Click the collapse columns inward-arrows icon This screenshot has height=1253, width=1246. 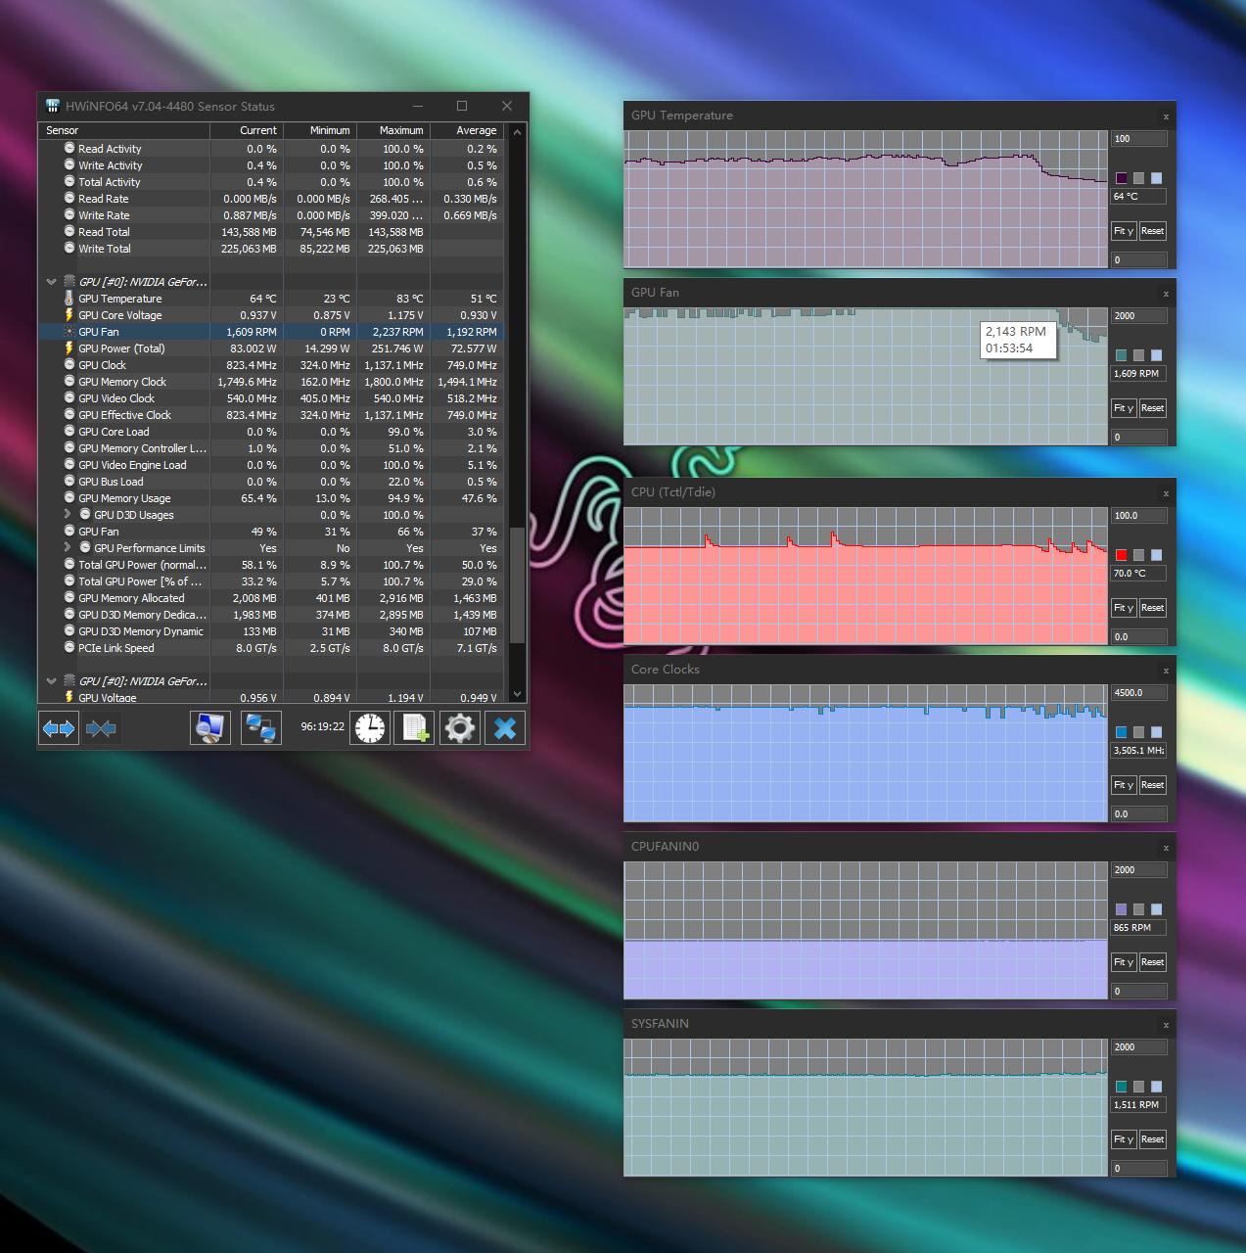(x=101, y=728)
